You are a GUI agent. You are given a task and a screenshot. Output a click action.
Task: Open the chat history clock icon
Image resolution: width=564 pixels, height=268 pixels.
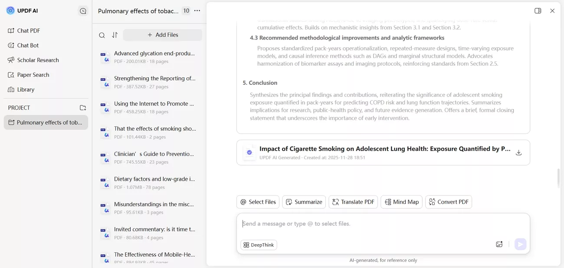(83, 11)
